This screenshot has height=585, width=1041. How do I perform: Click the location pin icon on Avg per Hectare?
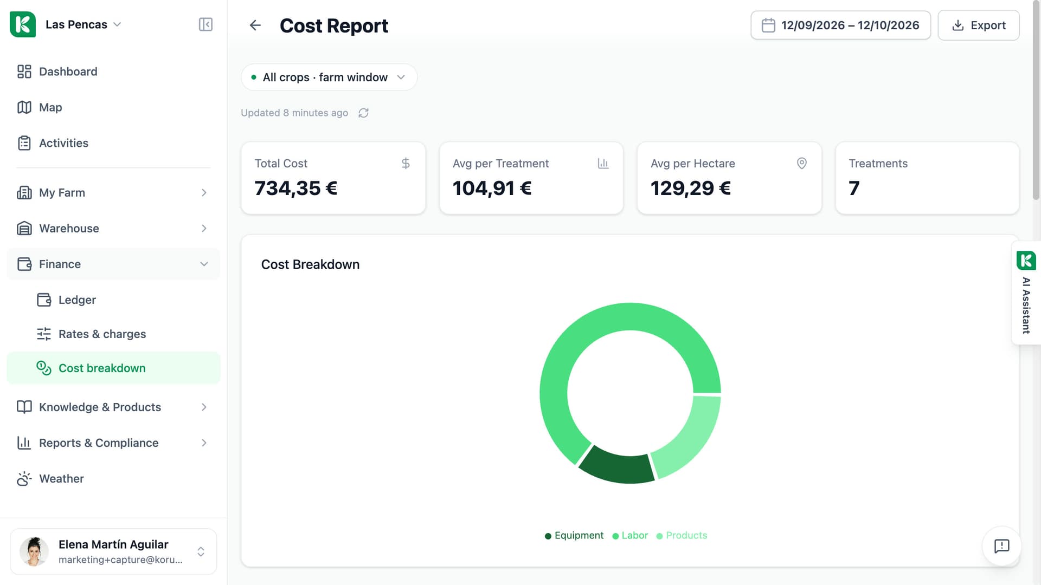tap(801, 164)
